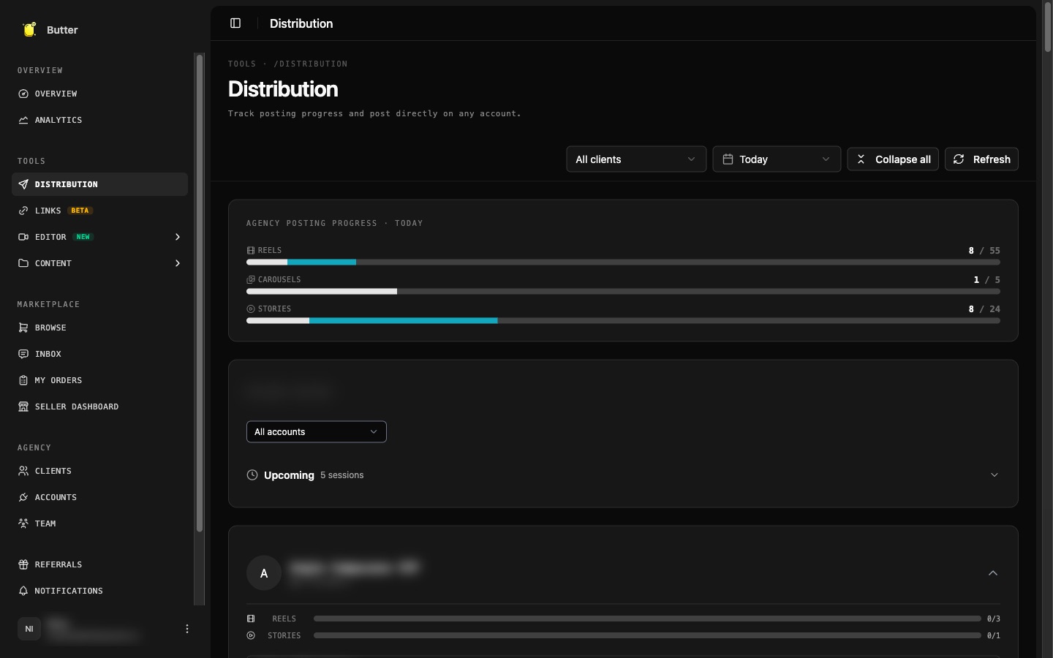The width and height of the screenshot is (1053, 658).
Task: Click the My Orders clipboard icon
Action: (23, 380)
